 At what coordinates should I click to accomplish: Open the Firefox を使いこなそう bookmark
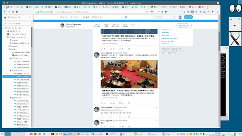coord(17,34)
